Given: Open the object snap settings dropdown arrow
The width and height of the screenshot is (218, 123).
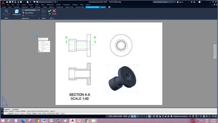Looking at the screenshot, I should coord(152,116).
